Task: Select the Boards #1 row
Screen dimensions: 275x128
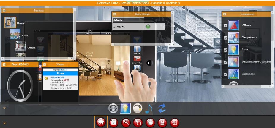Action: [x=138, y=27]
